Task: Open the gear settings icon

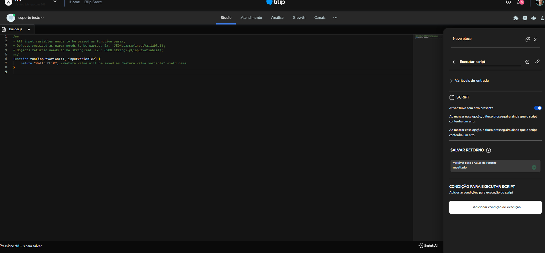Action: [525, 18]
